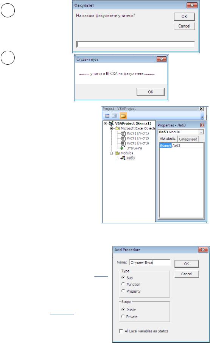The height and width of the screenshot is (343, 210).
Task: Select the Лаб3 module in tree
Action: pos(131,158)
